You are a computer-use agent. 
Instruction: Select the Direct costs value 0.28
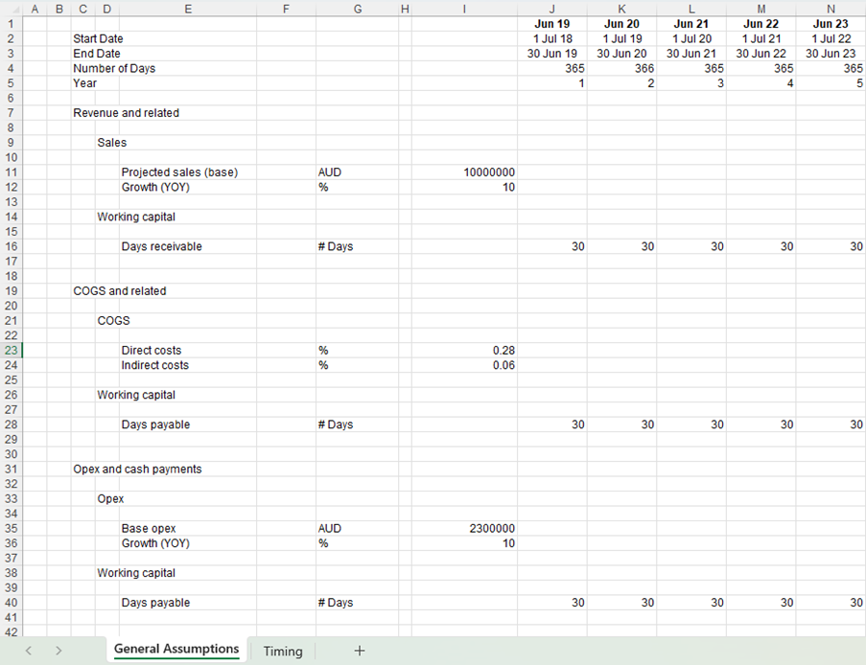(x=464, y=351)
